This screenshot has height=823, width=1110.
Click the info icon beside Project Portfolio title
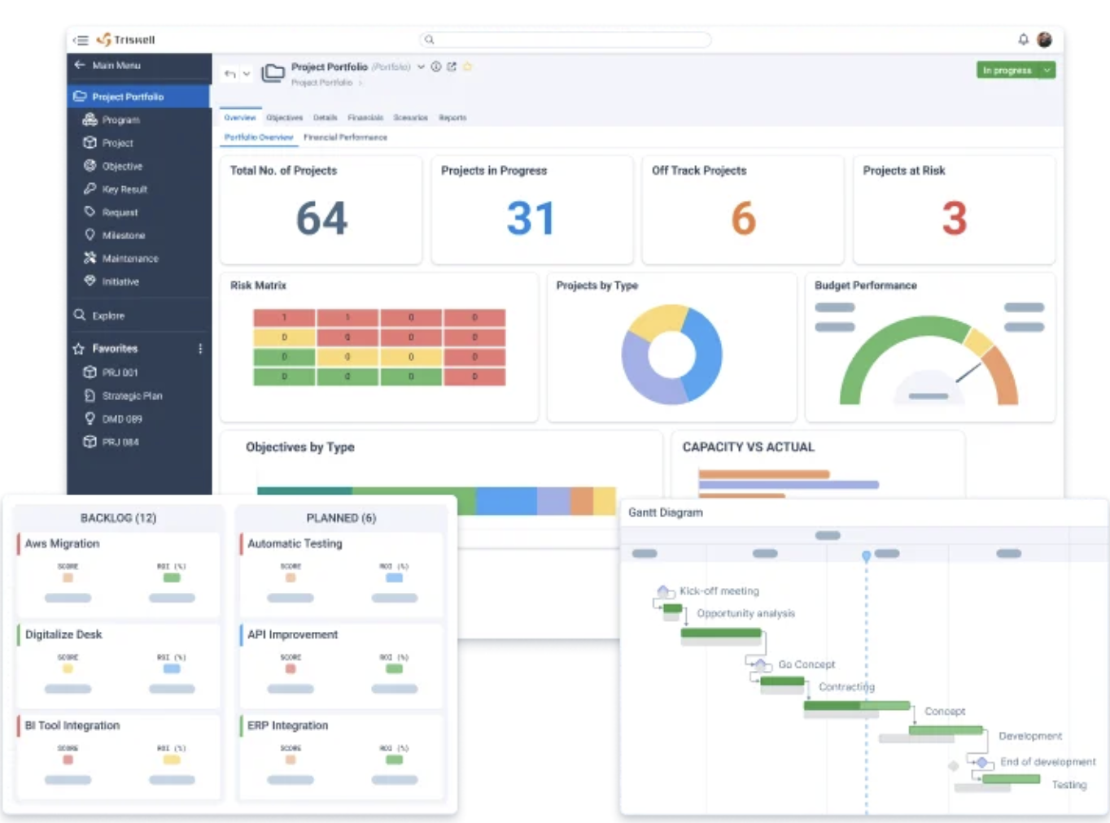(x=436, y=67)
